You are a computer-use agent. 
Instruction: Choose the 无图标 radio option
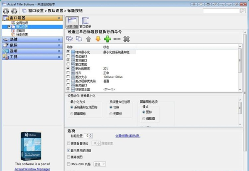point(112,114)
